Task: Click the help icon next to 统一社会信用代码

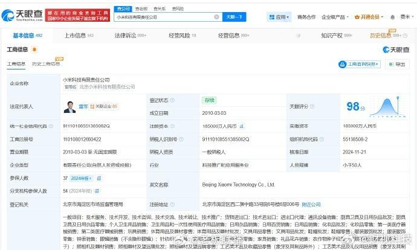Action: tap(51, 126)
